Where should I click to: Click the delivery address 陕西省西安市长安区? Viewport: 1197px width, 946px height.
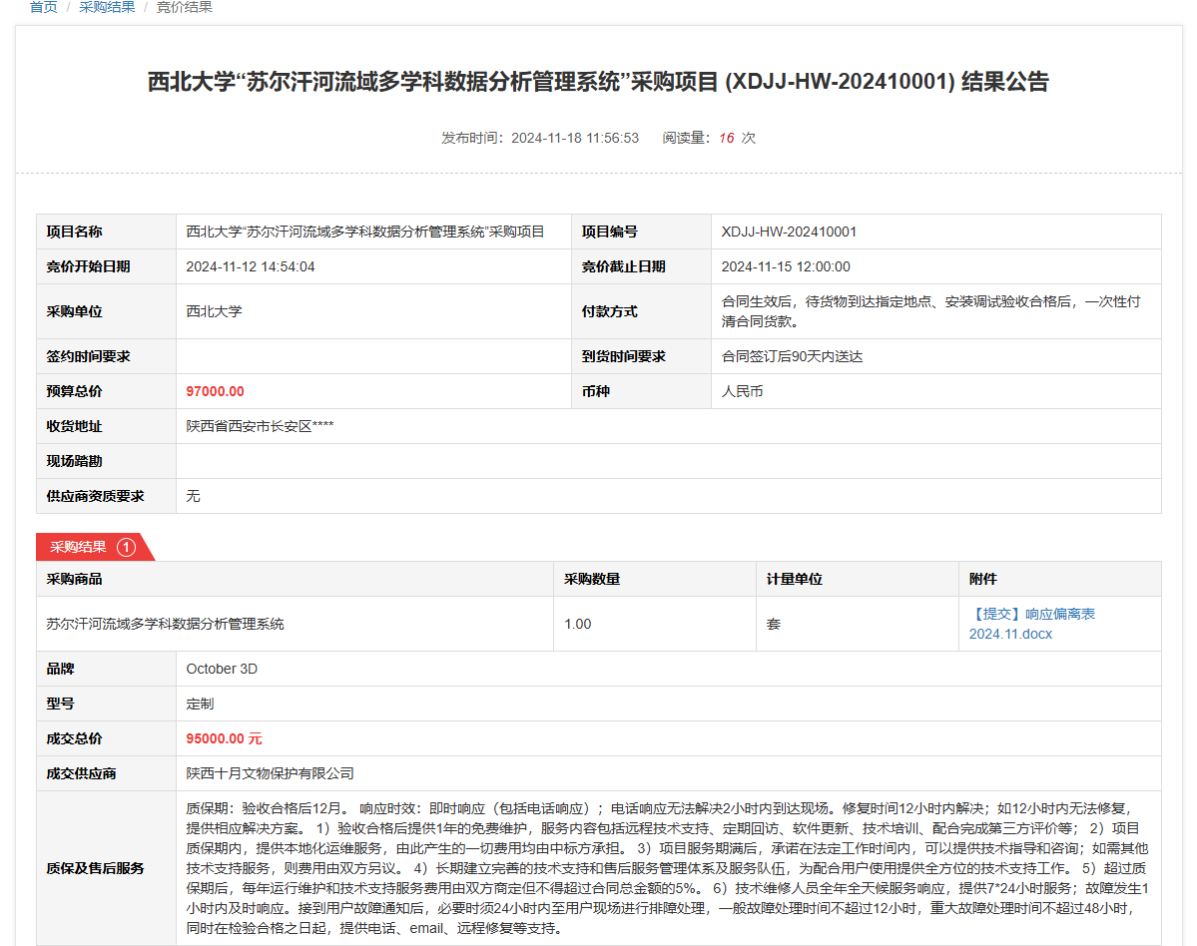[260, 426]
